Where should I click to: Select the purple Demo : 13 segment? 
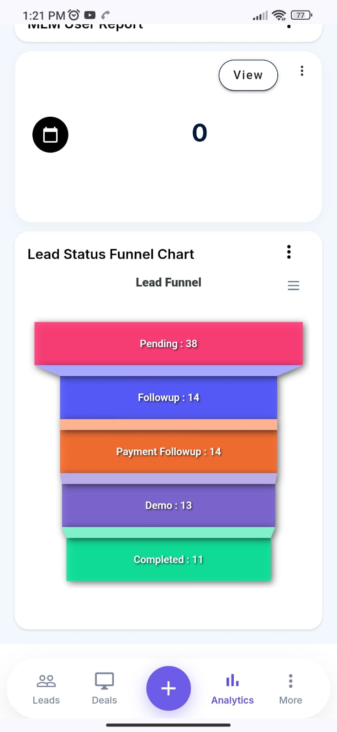[x=168, y=506]
